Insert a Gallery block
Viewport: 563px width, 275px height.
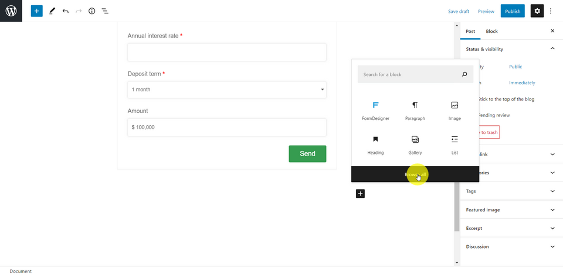(415, 144)
